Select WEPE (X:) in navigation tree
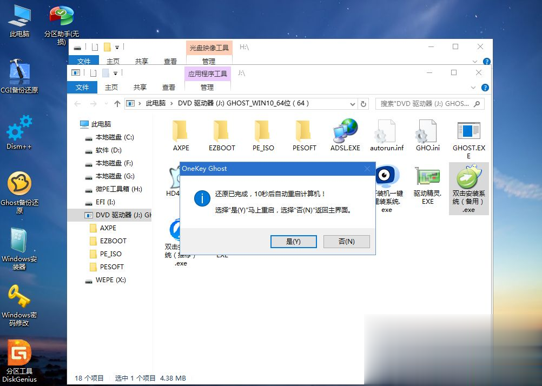The width and height of the screenshot is (542, 386). (106, 280)
